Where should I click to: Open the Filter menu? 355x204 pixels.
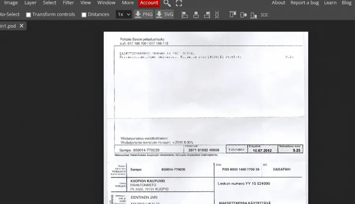point(68,3)
